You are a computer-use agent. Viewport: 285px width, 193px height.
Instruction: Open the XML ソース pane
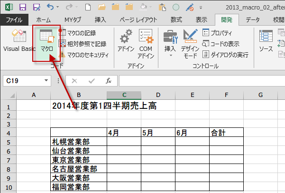[266, 41]
